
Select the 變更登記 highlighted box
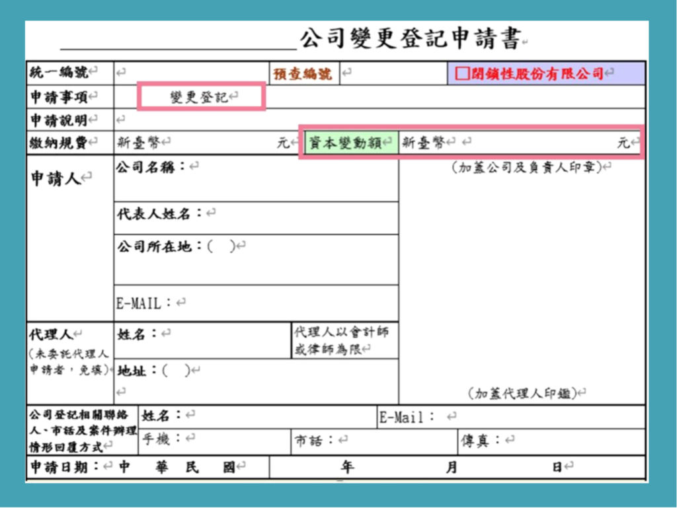pos(202,97)
